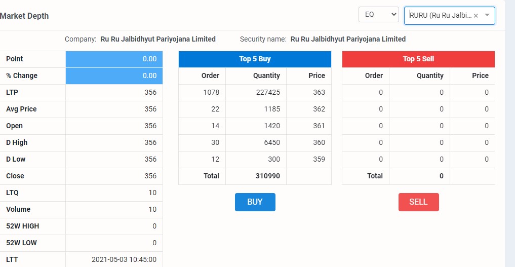Click the buy price 361 cell
515x267 pixels.
309,126
